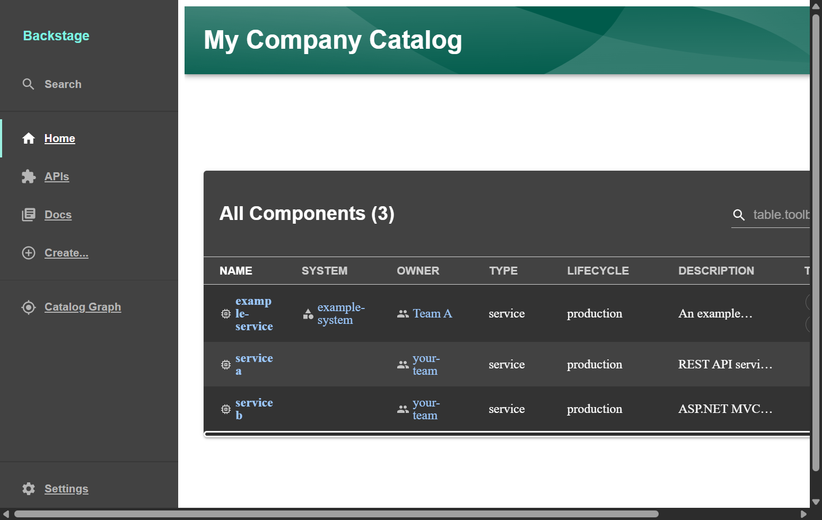
Task: Click 'An example…' description cell
Action: [x=715, y=314]
